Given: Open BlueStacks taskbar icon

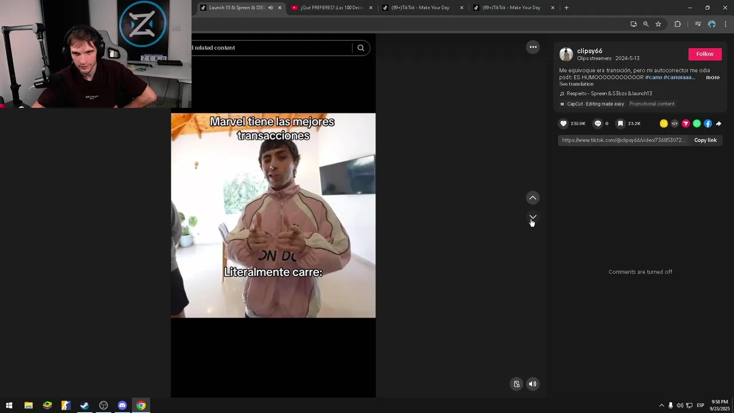Looking at the screenshot, I should [x=47, y=406].
